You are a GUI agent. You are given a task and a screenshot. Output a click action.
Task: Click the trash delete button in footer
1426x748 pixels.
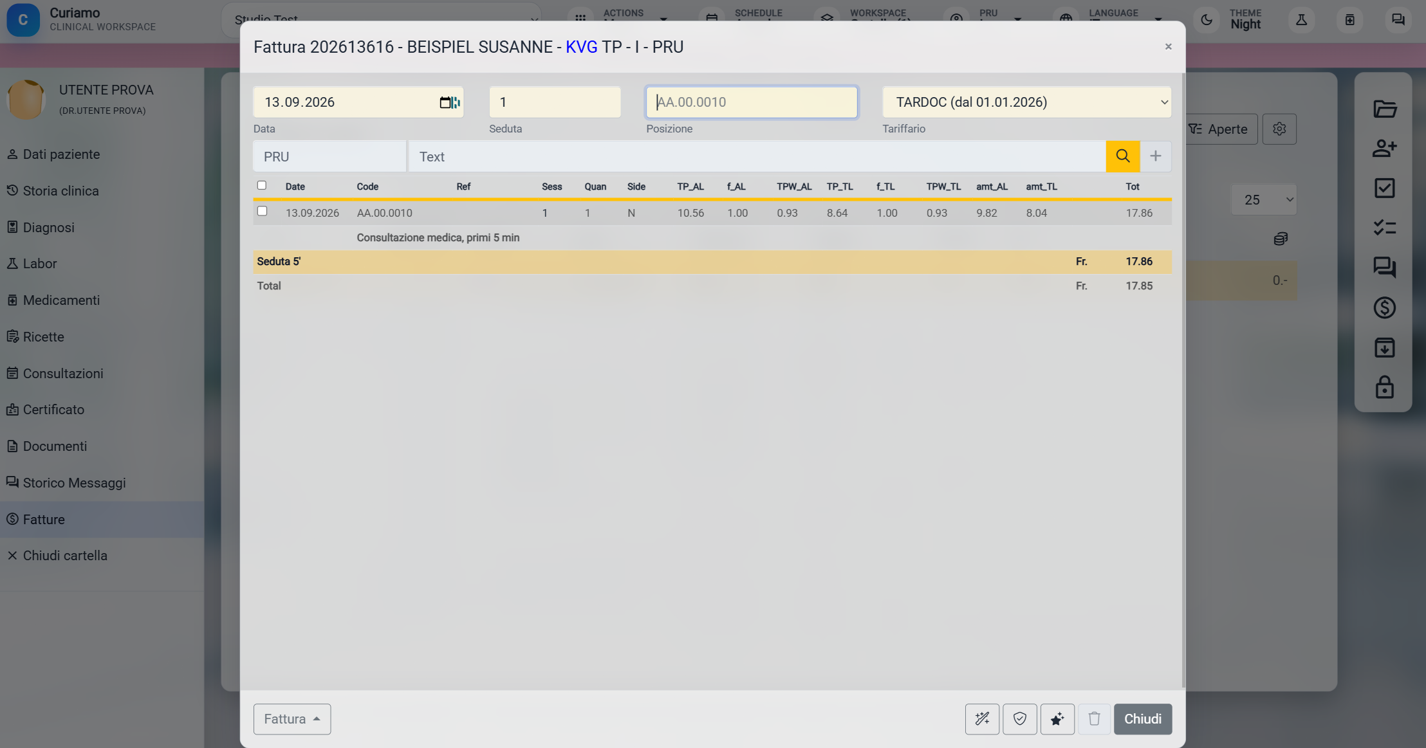point(1094,719)
